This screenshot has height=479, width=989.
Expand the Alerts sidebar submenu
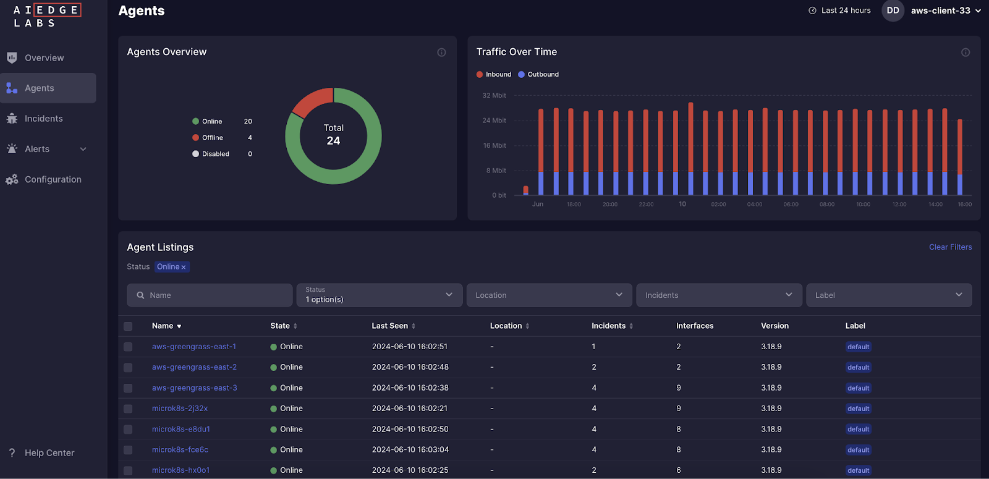[x=83, y=149]
